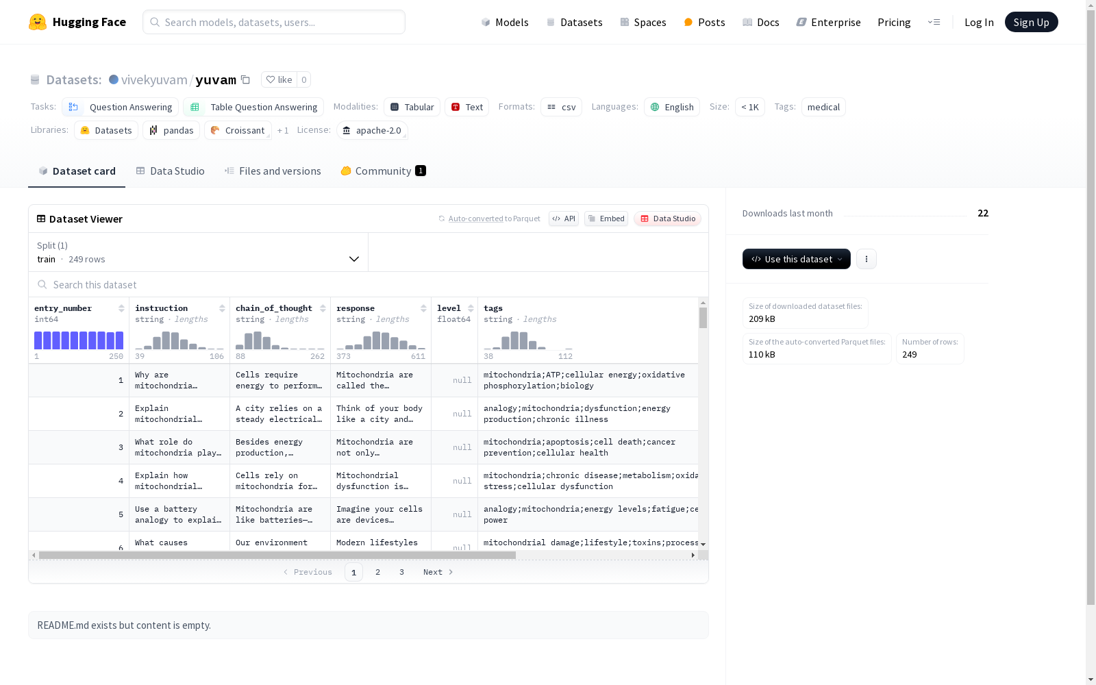Expand the Split train dropdown

(x=199, y=252)
